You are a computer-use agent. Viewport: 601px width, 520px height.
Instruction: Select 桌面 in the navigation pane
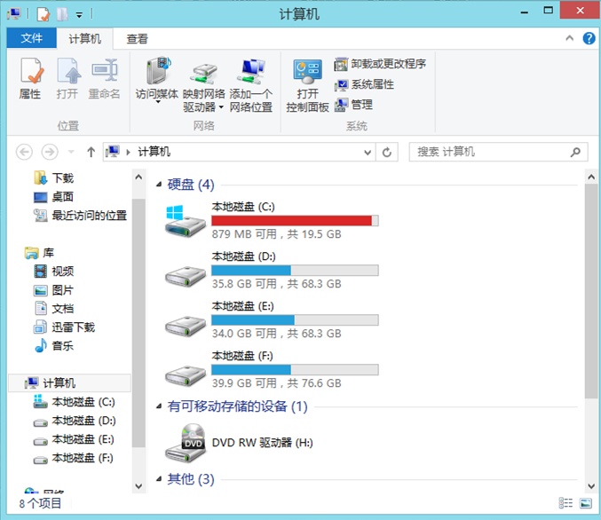point(53,197)
